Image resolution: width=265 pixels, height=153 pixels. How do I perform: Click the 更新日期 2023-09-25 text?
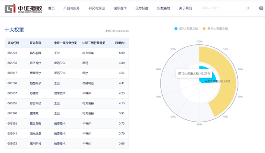coord(117,31)
